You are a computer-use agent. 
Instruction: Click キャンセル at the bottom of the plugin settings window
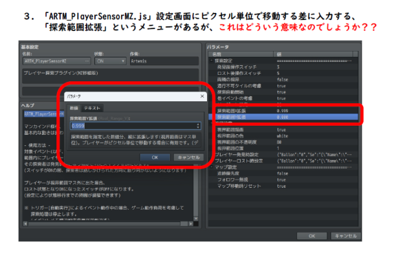[345, 236]
